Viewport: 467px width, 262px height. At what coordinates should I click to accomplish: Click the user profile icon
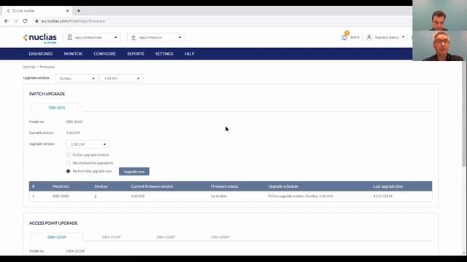tap(369, 37)
